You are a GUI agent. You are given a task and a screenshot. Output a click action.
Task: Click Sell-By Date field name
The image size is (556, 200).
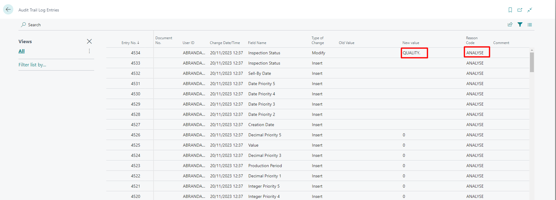tap(260, 73)
